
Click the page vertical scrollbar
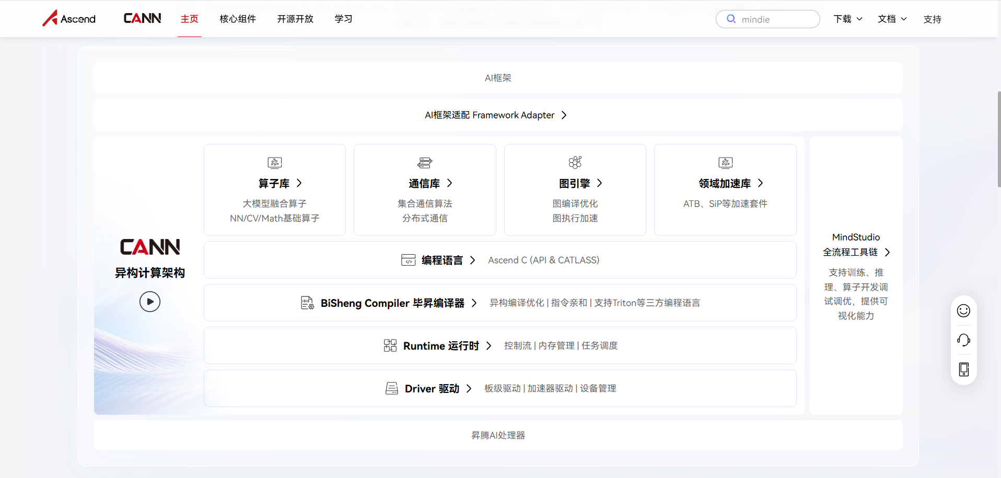999,139
